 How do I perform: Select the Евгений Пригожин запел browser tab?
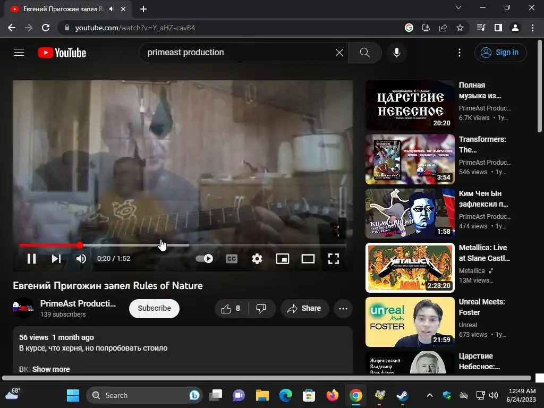pyautogui.click(x=68, y=9)
